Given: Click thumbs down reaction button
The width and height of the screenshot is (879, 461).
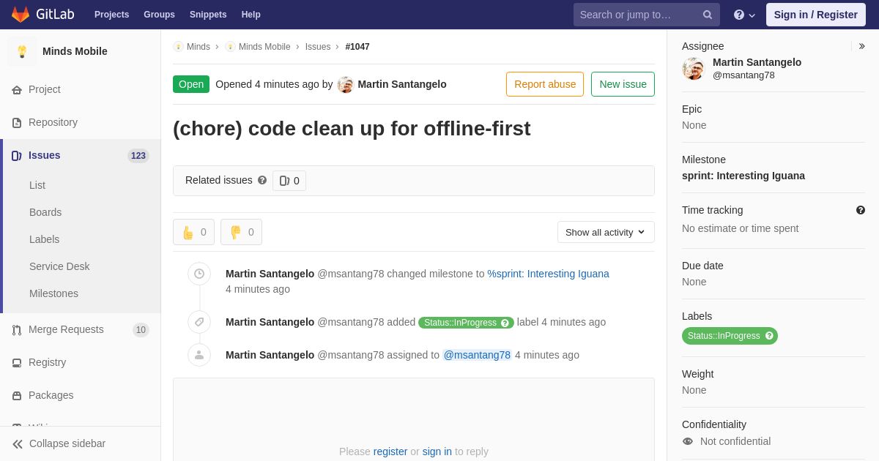Looking at the screenshot, I should click(x=241, y=232).
